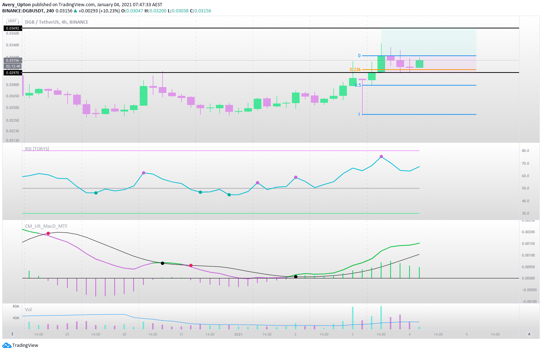Viewport: 542px width, 352px height.
Task: Select the 0.02970 price line label
Action: tap(13, 73)
